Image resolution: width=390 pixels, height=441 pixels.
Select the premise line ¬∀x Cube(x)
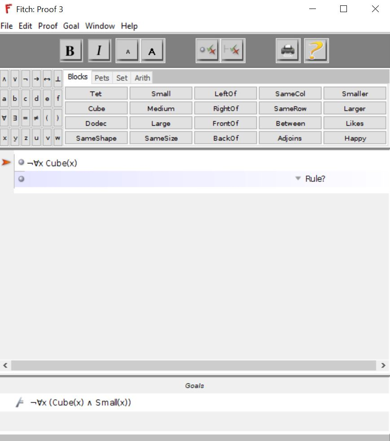(x=52, y=163)
